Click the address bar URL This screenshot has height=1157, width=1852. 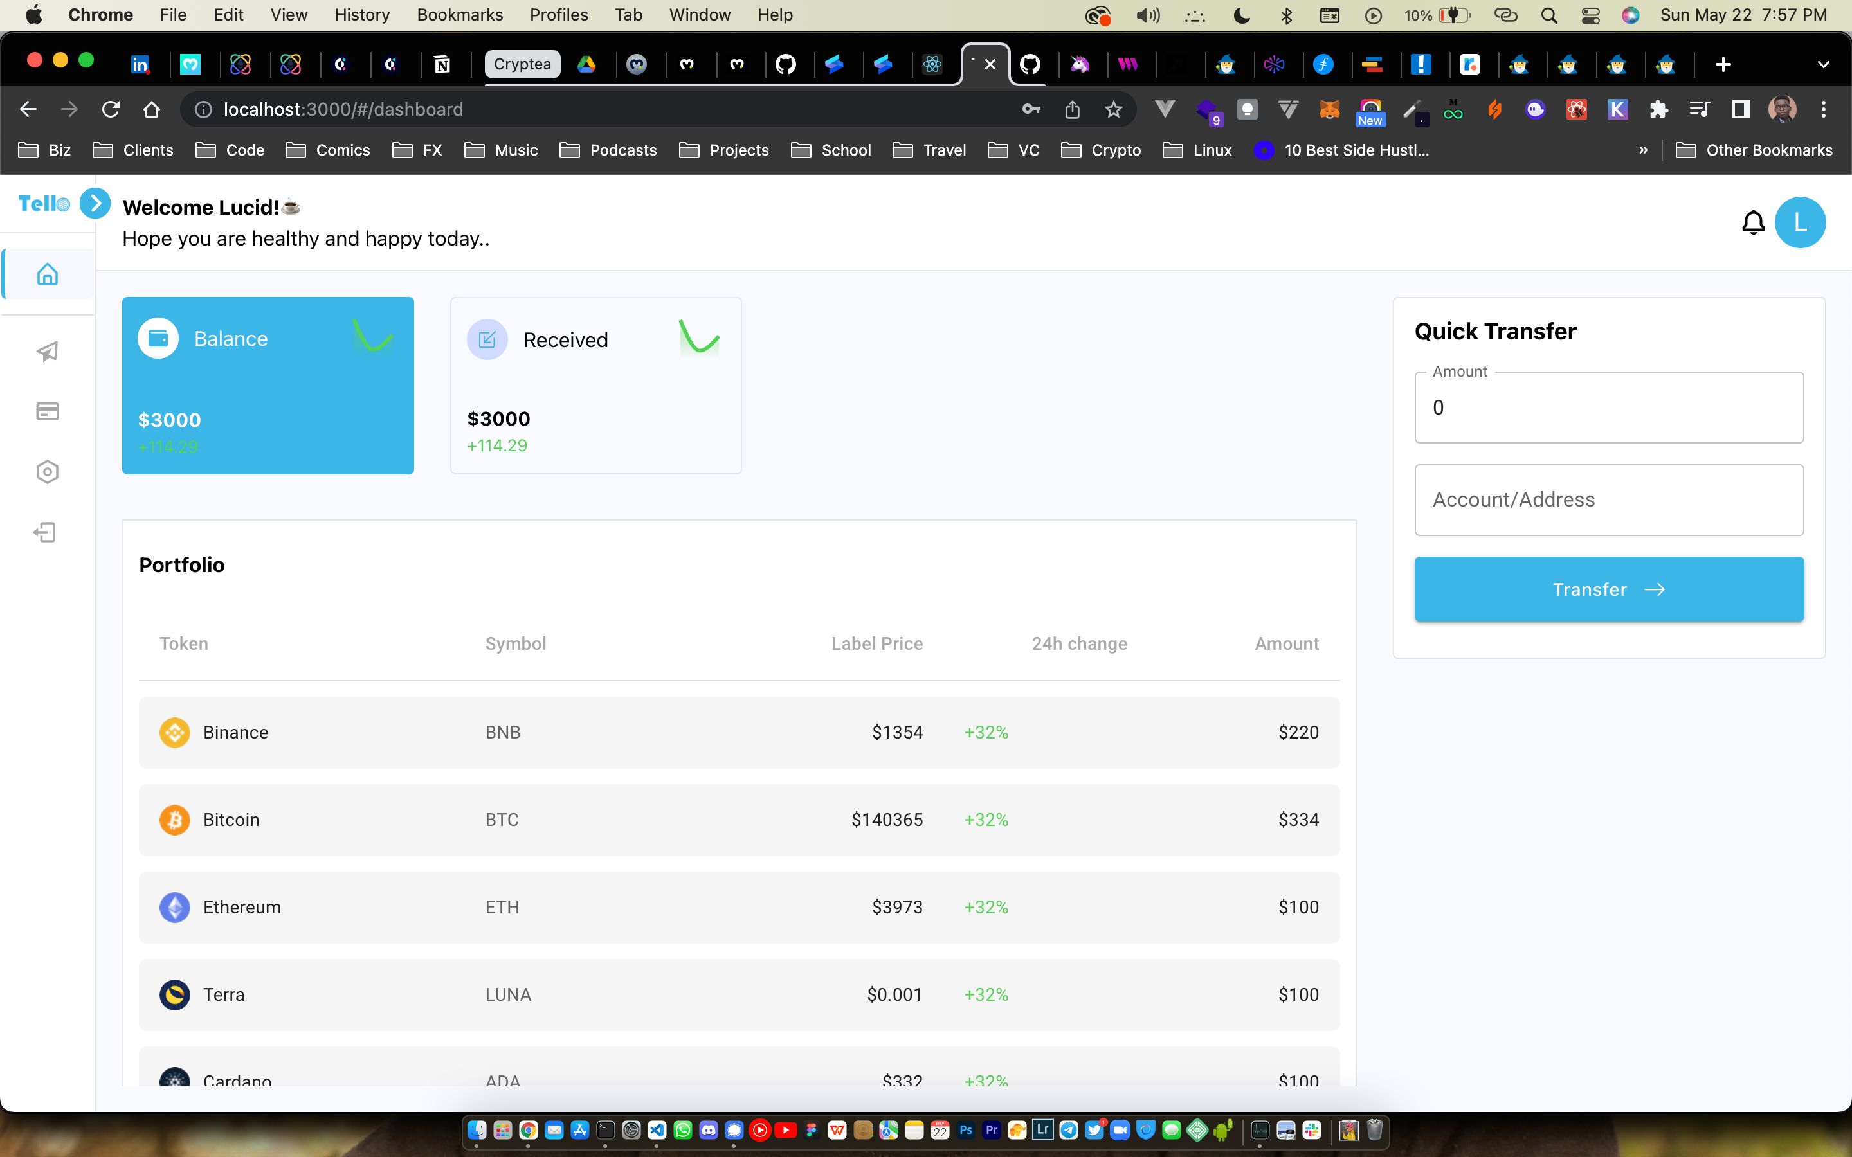[343, 109]
